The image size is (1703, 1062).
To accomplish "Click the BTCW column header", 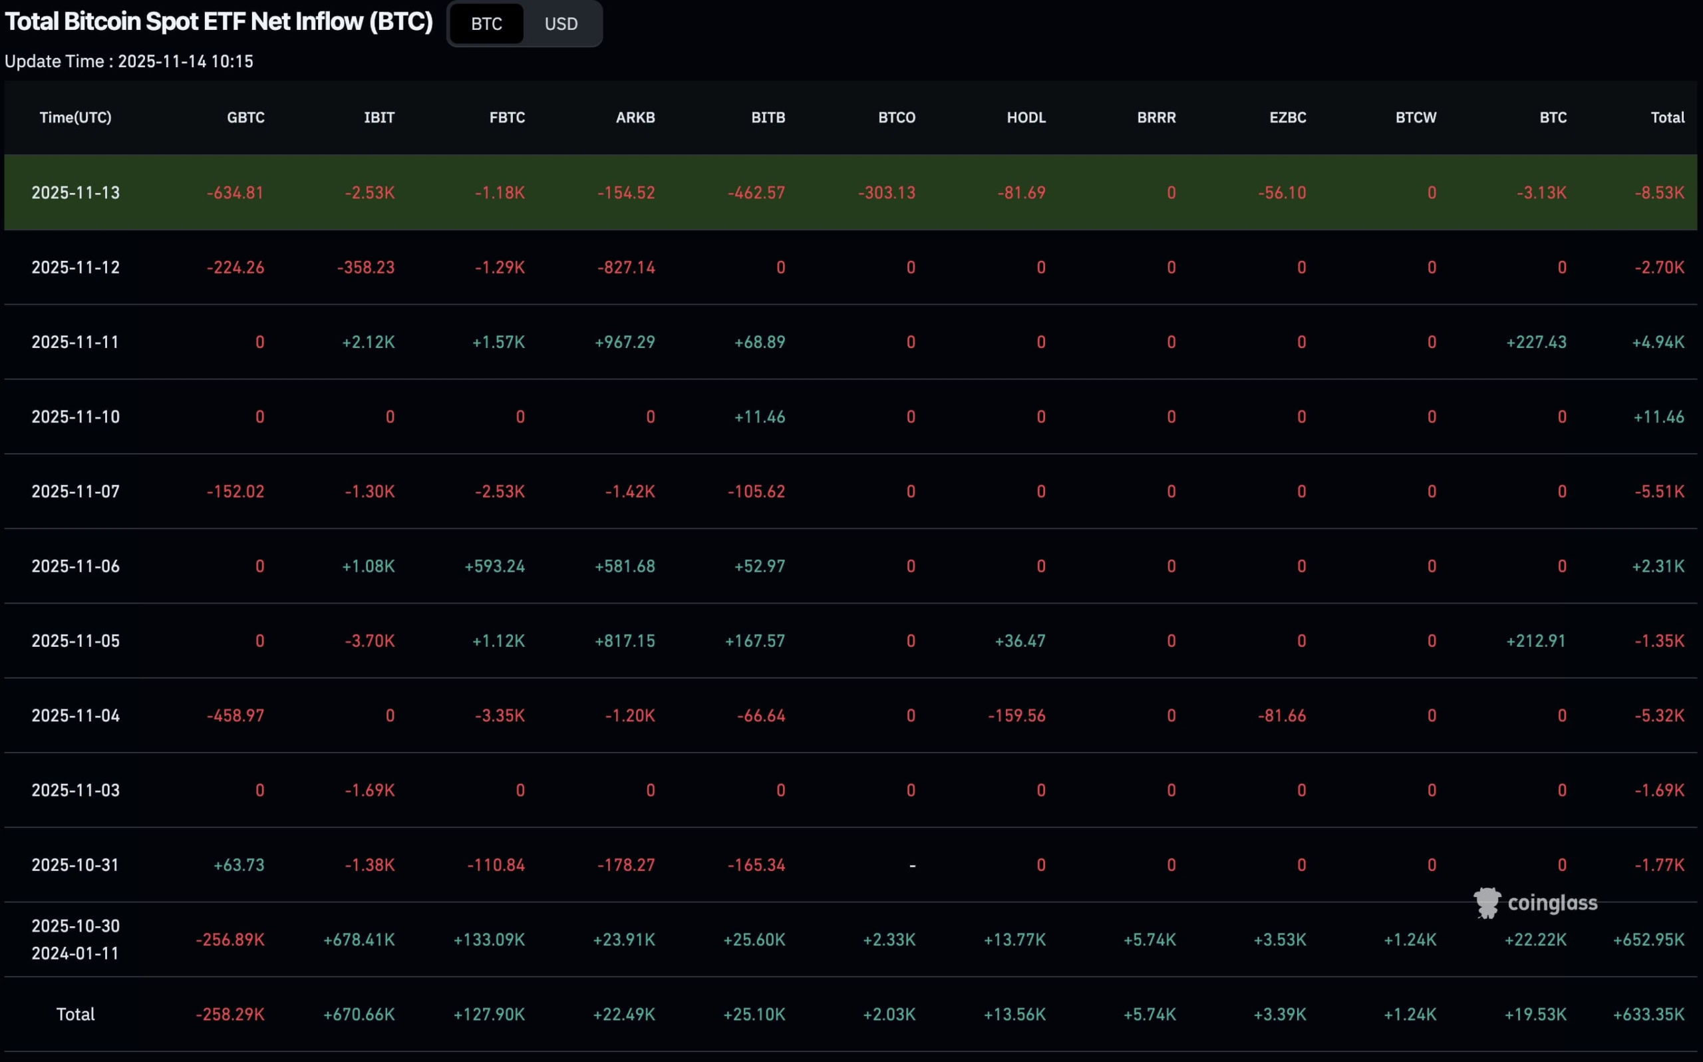I will coord(1415,117).
